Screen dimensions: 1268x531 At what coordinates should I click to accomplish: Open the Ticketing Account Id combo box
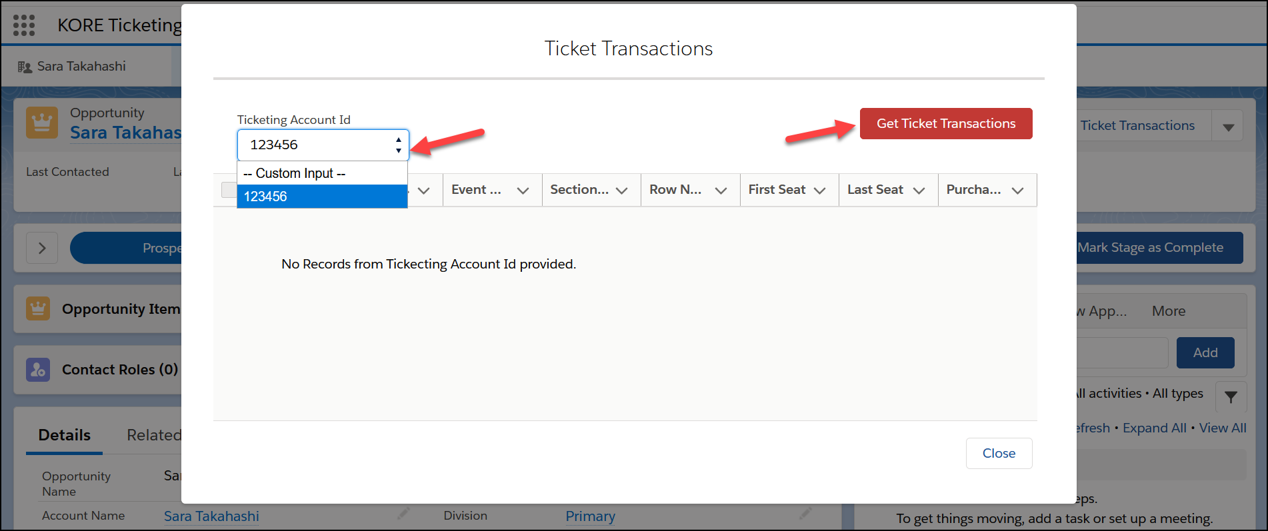click(x=323, y=145)
